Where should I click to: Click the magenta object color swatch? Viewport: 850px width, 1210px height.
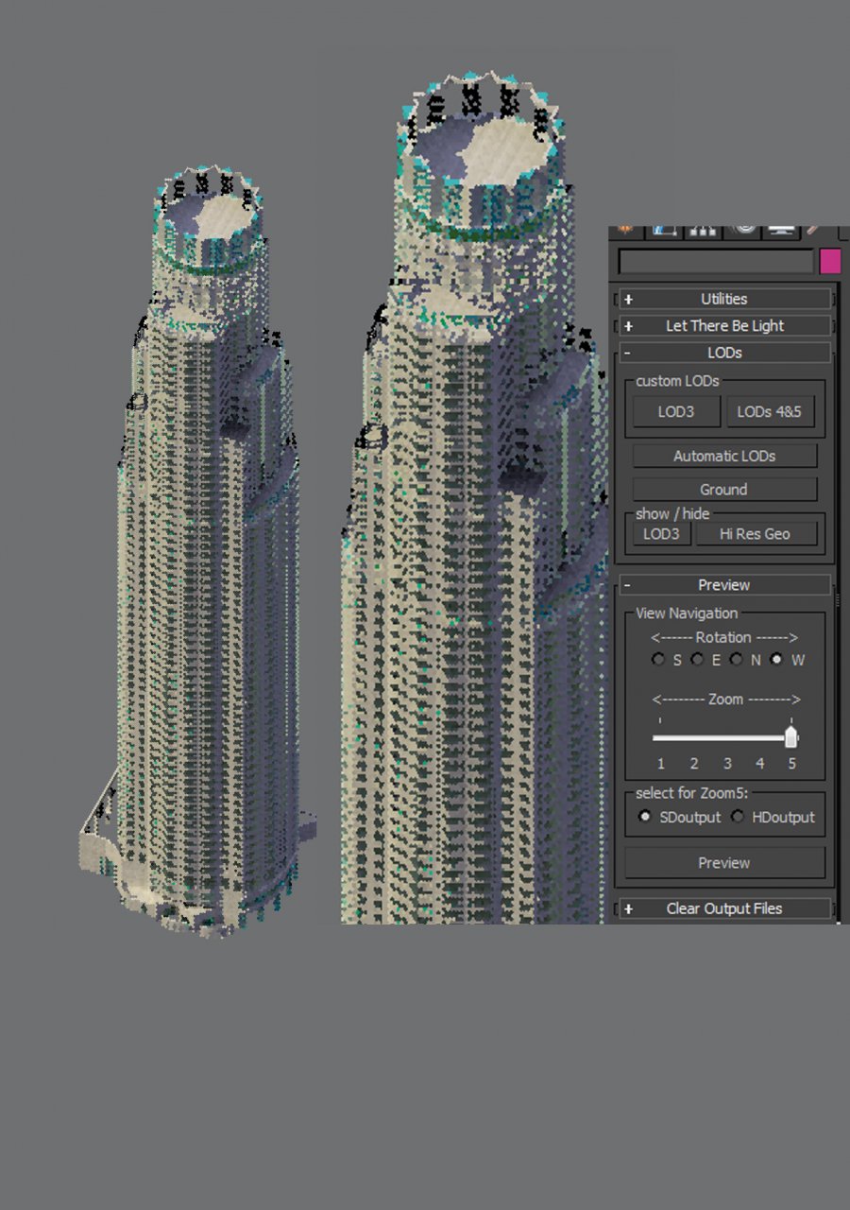point(829,262)
